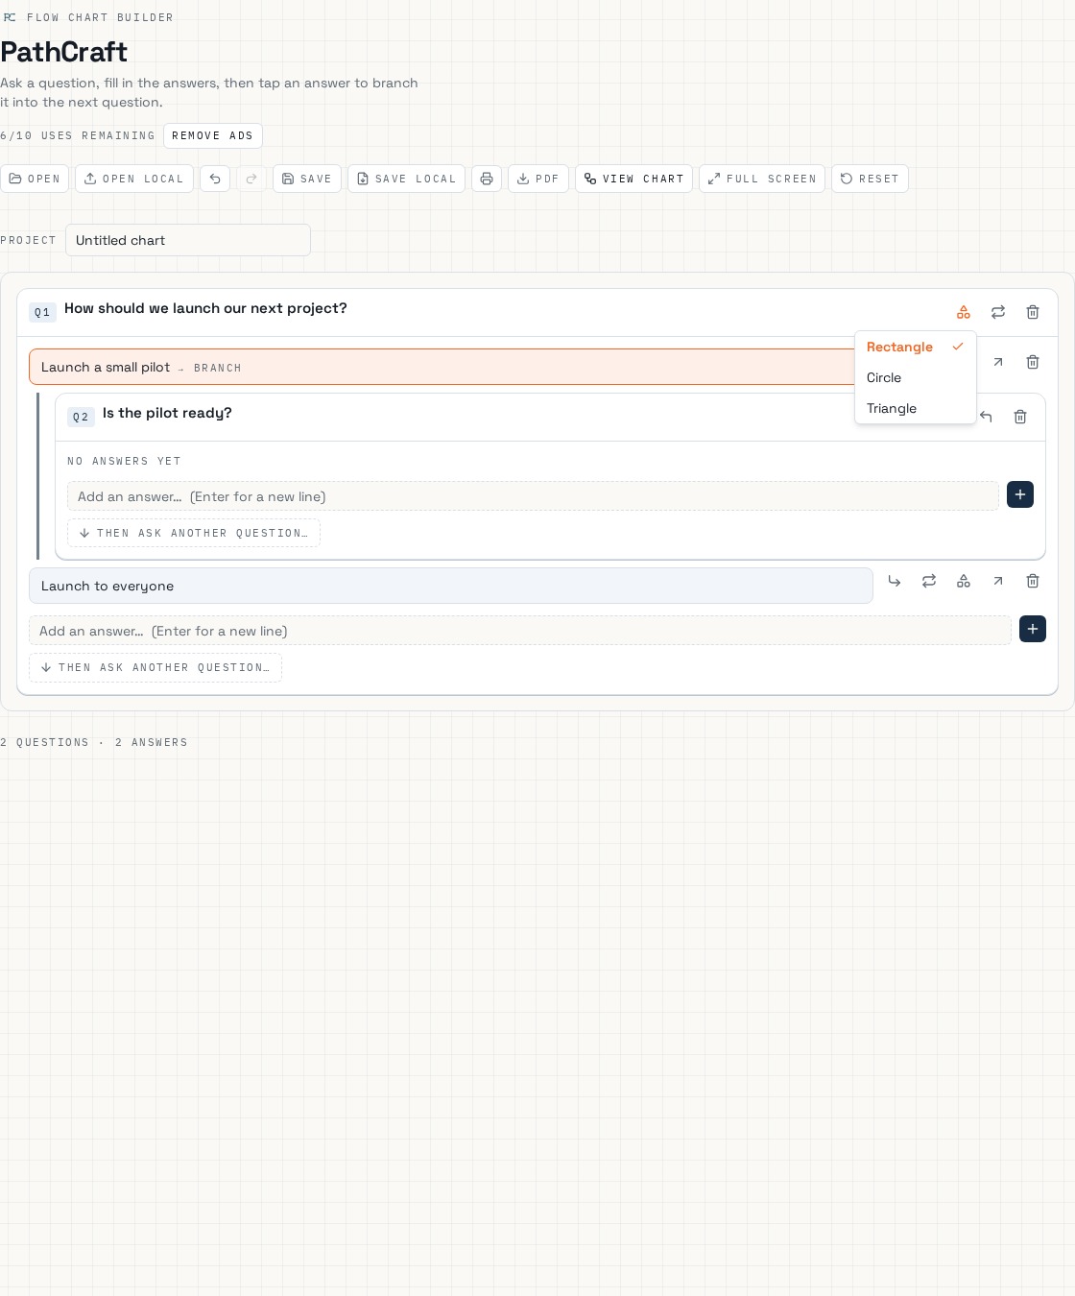Click the curved back-arrow icon on Q2
The width and height of the screenshot is (1075, 1296).
pos(986,417)
